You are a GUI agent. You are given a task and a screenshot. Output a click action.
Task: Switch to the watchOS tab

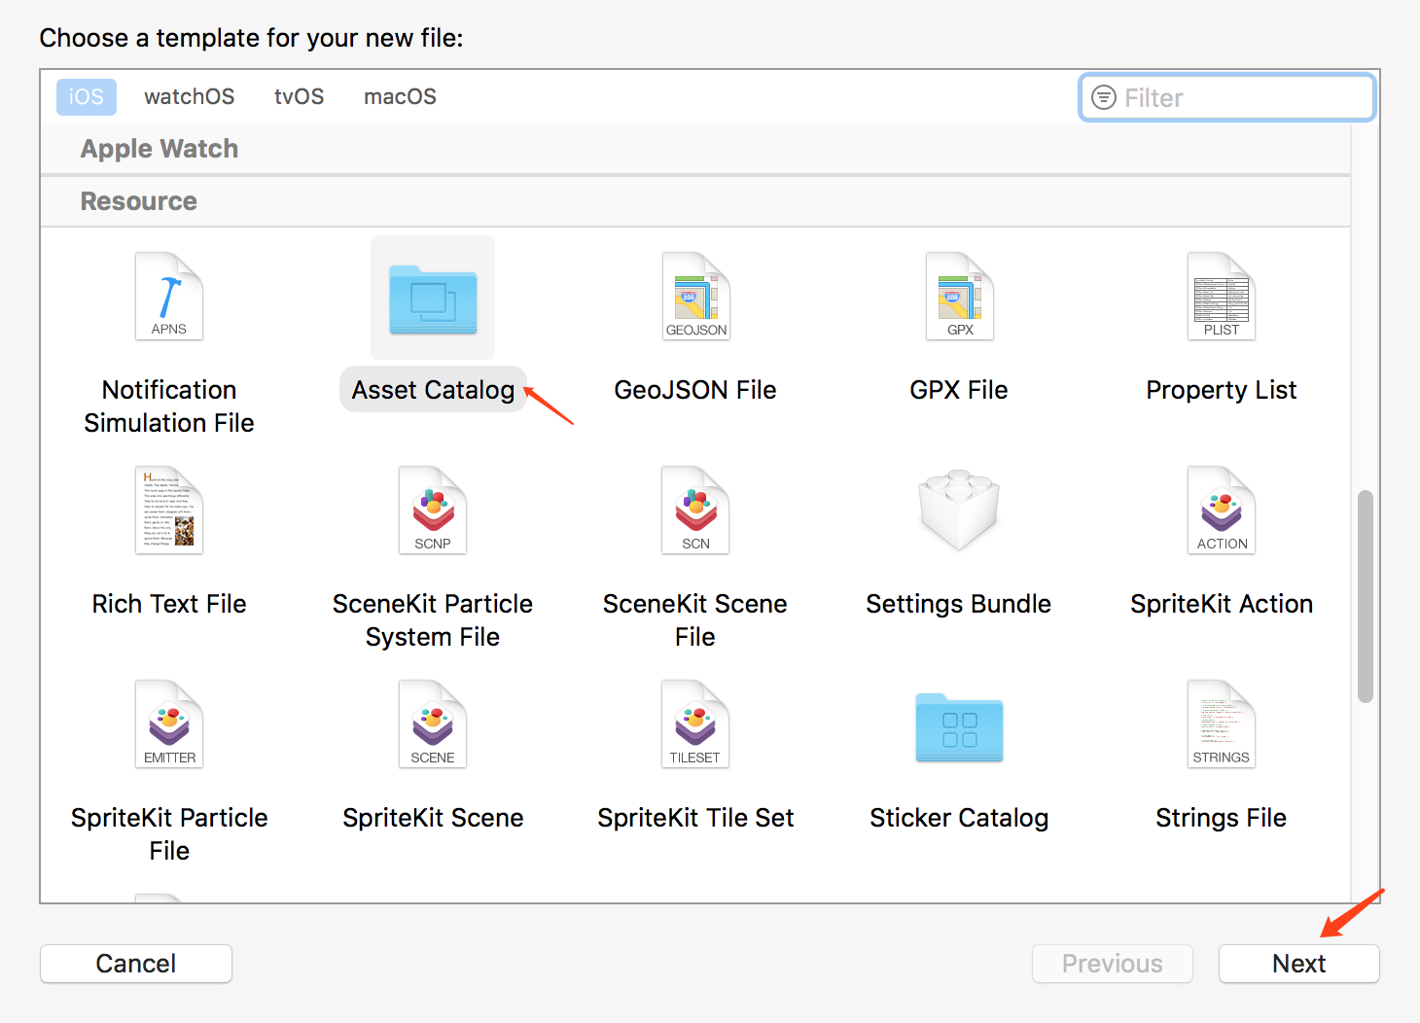[190, 97]
